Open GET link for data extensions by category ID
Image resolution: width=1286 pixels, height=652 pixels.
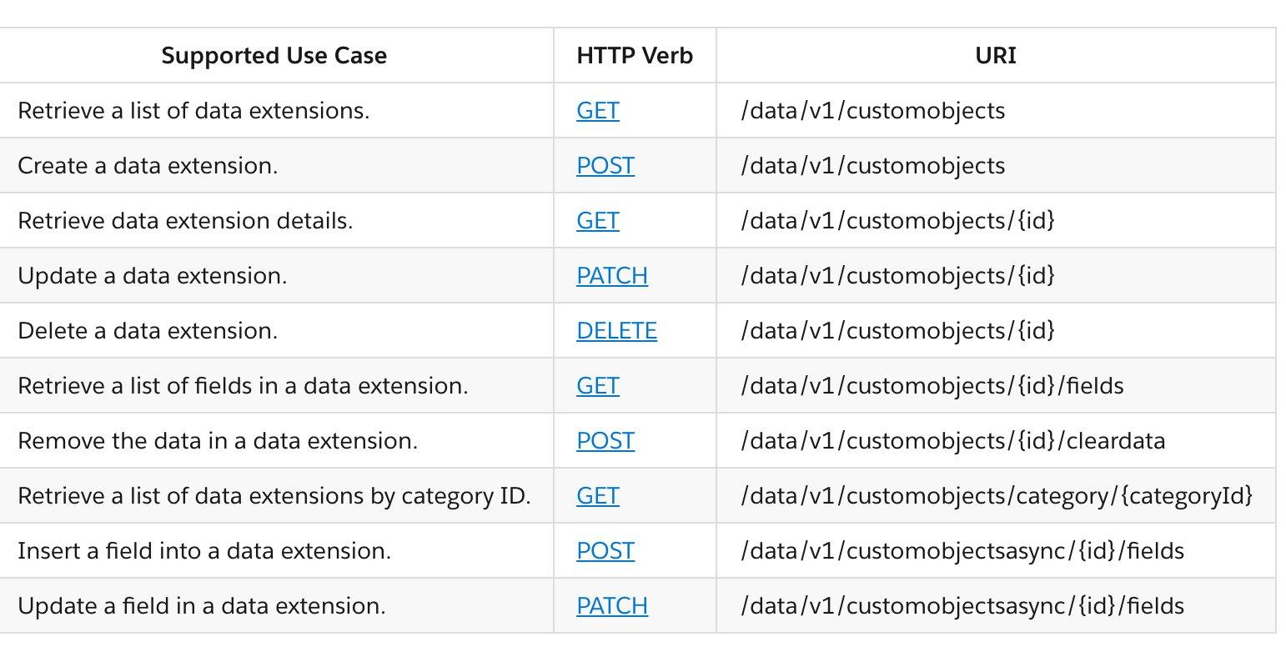[597, 496]
